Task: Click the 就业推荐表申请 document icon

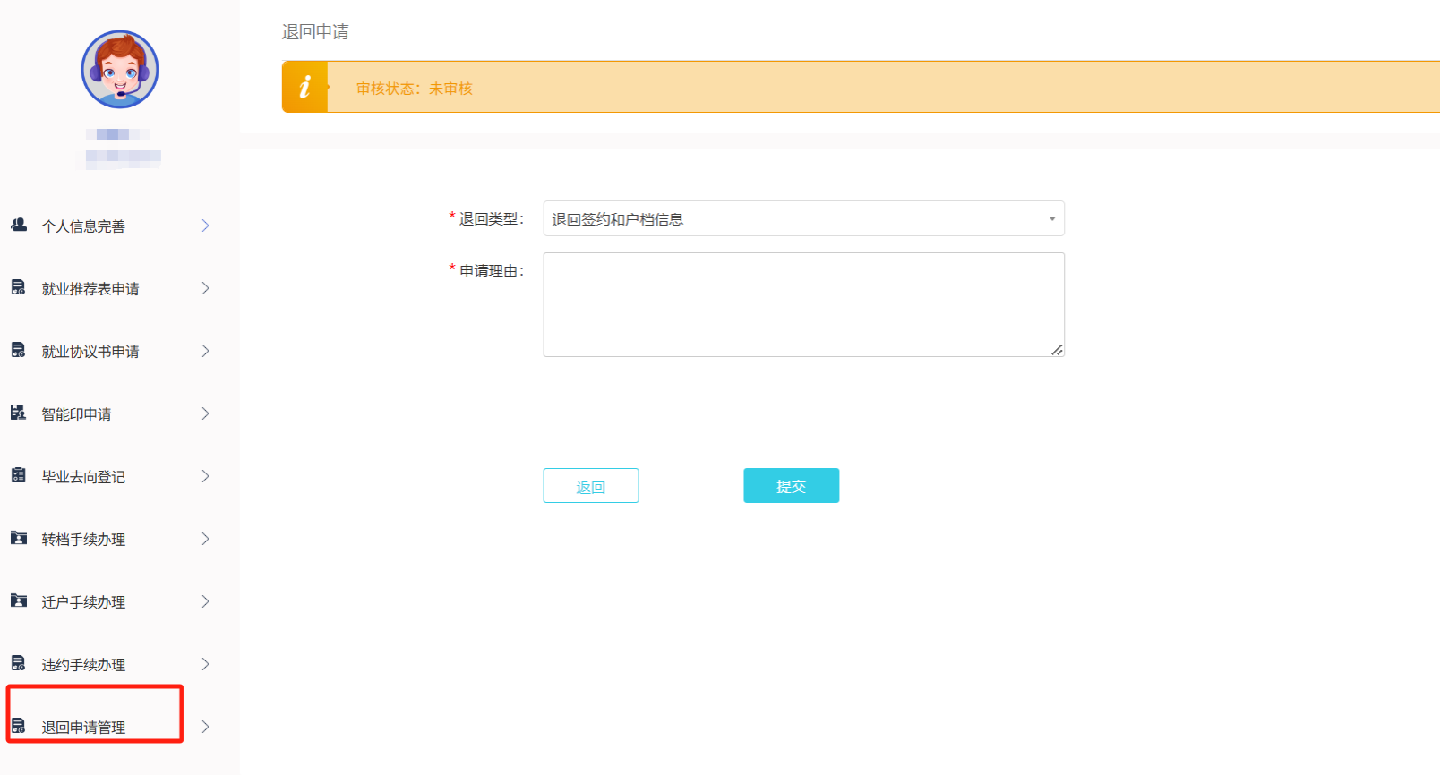Action: [x=18, y=287]
